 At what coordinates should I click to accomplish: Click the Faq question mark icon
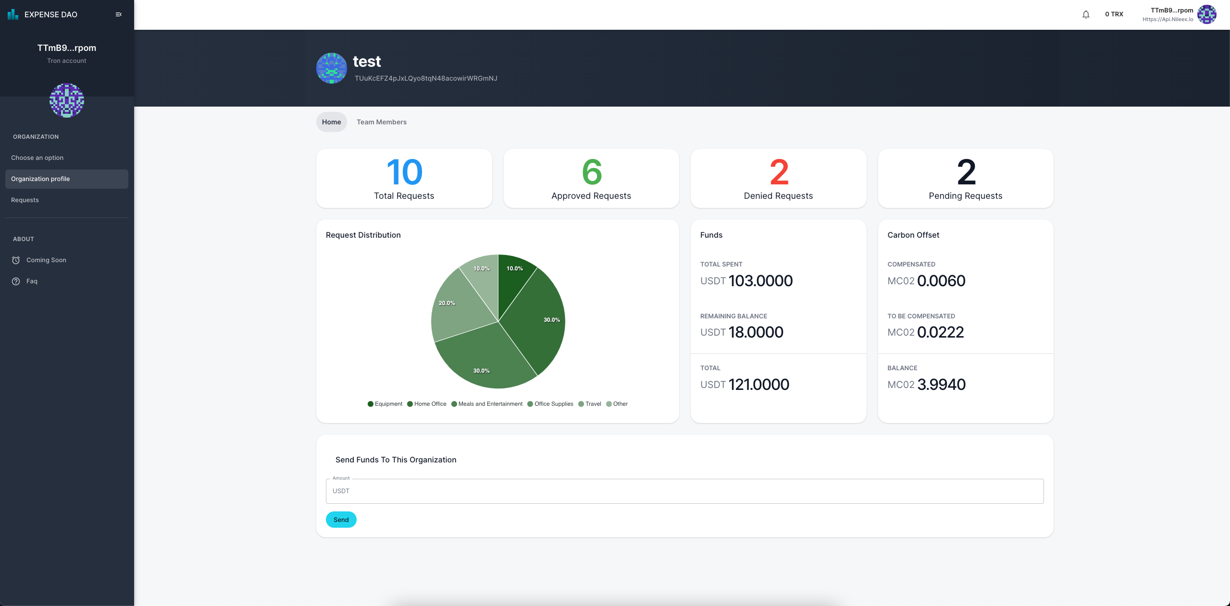tap(16, 281)
